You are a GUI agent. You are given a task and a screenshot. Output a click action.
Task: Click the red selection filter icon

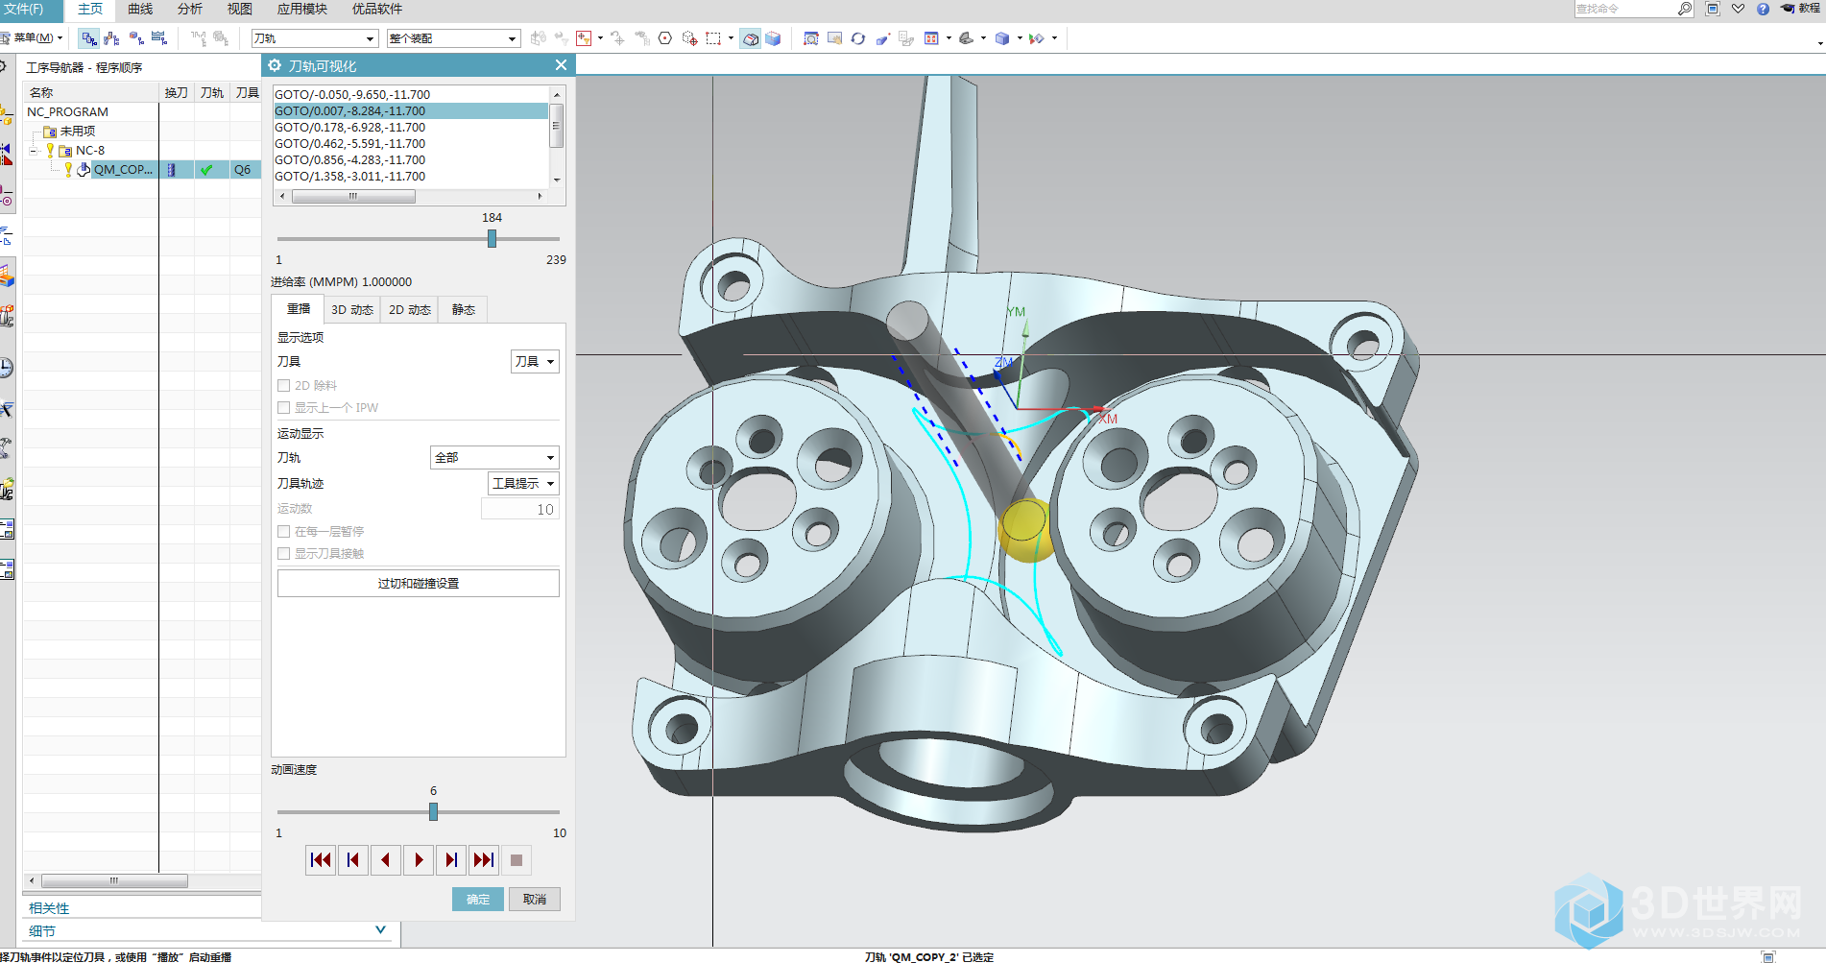click(584, 38)
